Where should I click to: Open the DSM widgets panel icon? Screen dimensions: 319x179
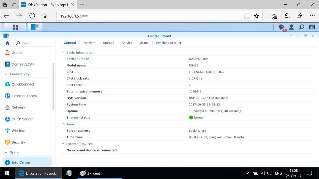point(312,27)
